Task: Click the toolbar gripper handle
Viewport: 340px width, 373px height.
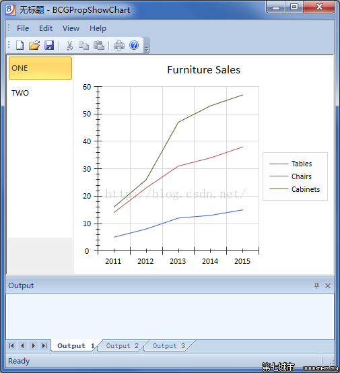Action: tap(9, 44)
